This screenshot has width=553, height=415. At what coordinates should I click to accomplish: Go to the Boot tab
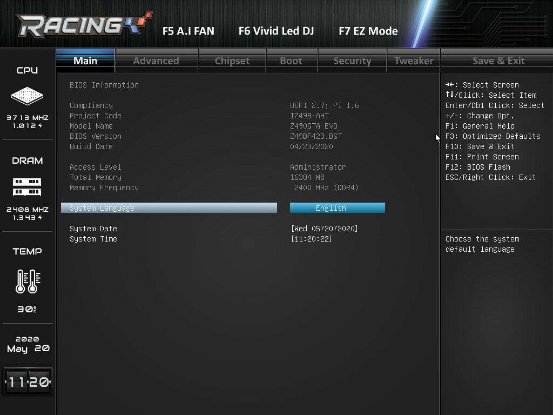pos(291,61)
